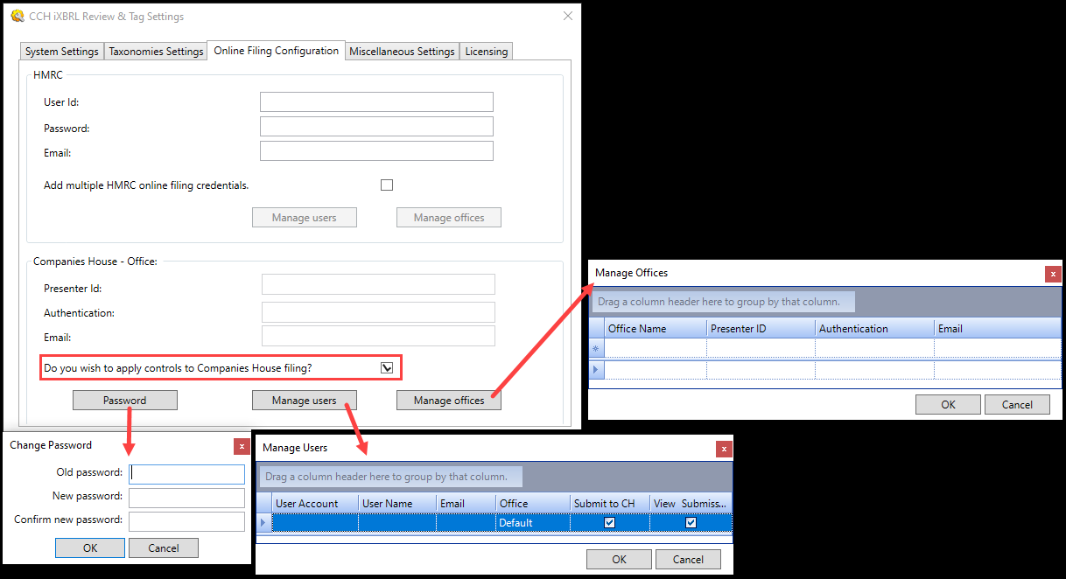The height and width of the screenshot is (579, 1066).
Task: Click the Companies House Email field
Action: coord(378,336)
